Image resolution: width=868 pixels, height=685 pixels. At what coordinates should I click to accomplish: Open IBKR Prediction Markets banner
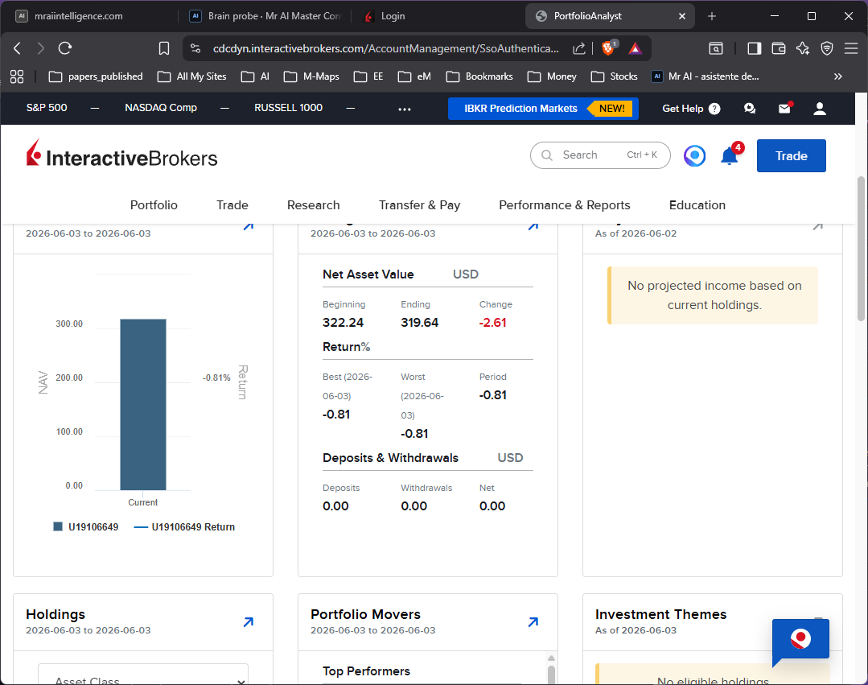coord(543,109)
